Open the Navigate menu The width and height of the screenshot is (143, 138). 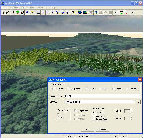pos(31,7)
